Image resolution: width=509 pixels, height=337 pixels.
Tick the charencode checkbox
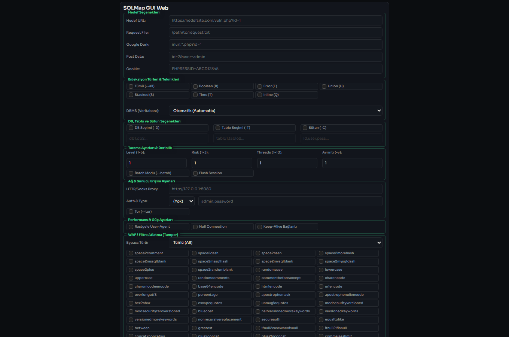321,278
